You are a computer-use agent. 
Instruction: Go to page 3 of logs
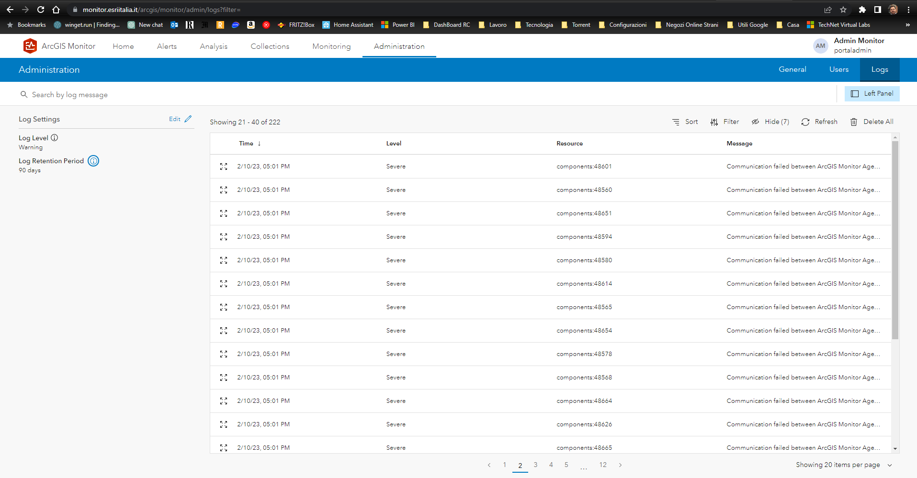coord(535,465)
